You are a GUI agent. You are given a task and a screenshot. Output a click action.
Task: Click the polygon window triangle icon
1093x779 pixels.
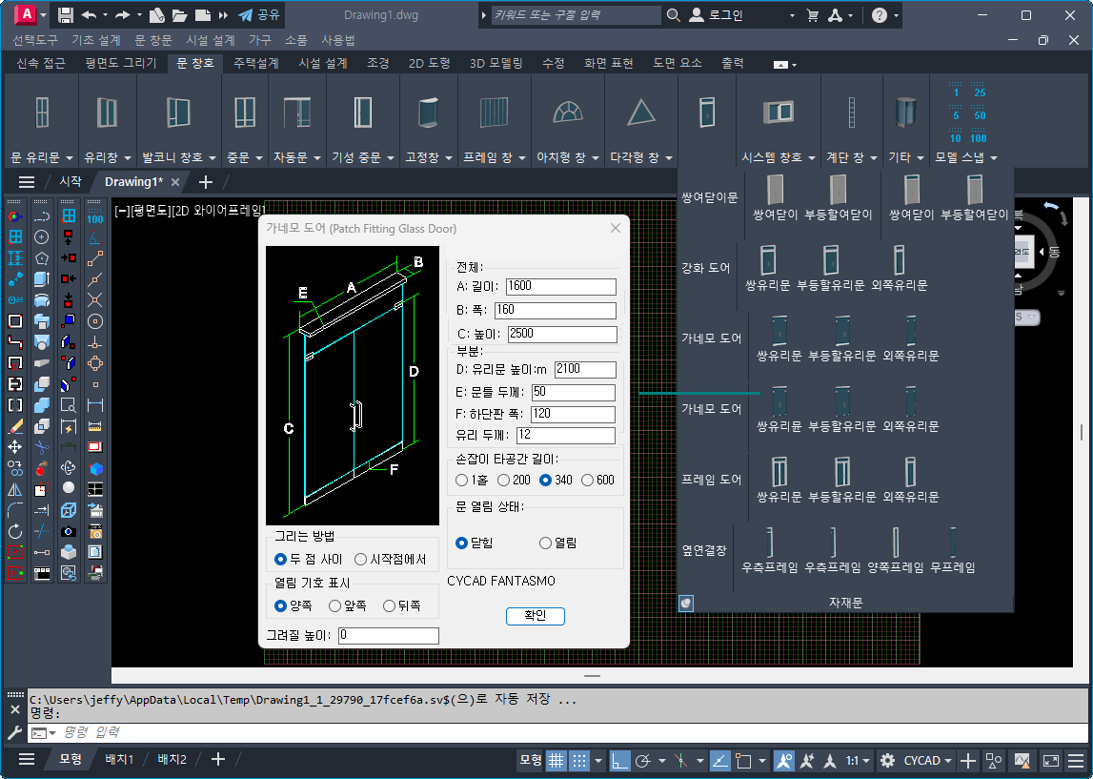coord(641,113)
